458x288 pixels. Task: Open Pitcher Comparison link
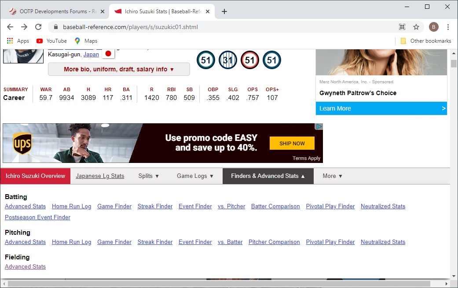274,242
